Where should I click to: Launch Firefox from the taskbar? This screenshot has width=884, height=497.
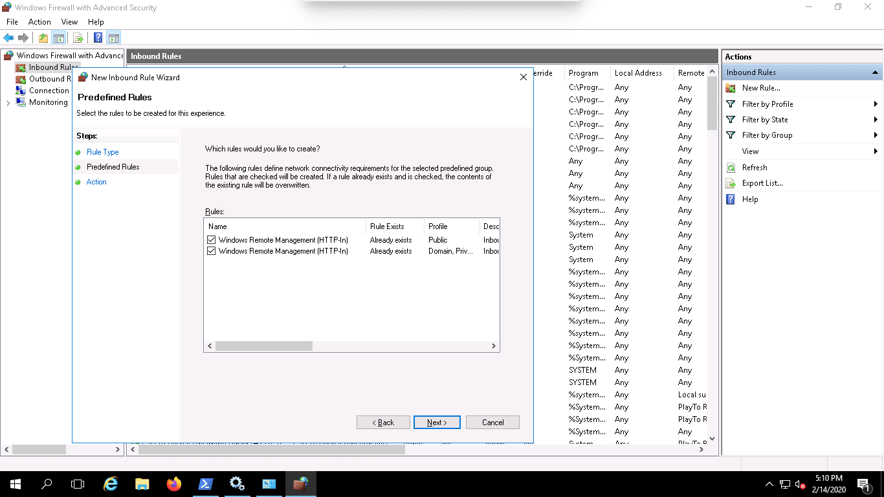tap(174, 484)
